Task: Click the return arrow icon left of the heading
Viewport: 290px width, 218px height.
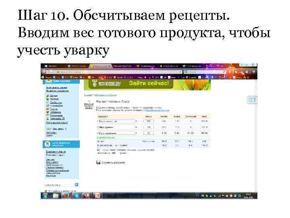Action: click(x=89, y=101)
